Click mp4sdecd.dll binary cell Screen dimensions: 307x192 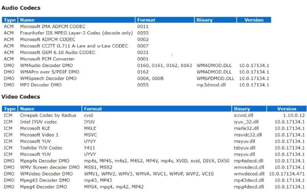coord(249,161)
